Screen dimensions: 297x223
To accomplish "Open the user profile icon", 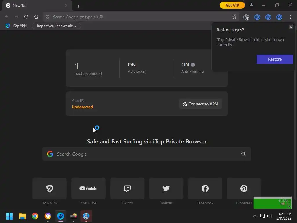I will (x=251, y=5).
